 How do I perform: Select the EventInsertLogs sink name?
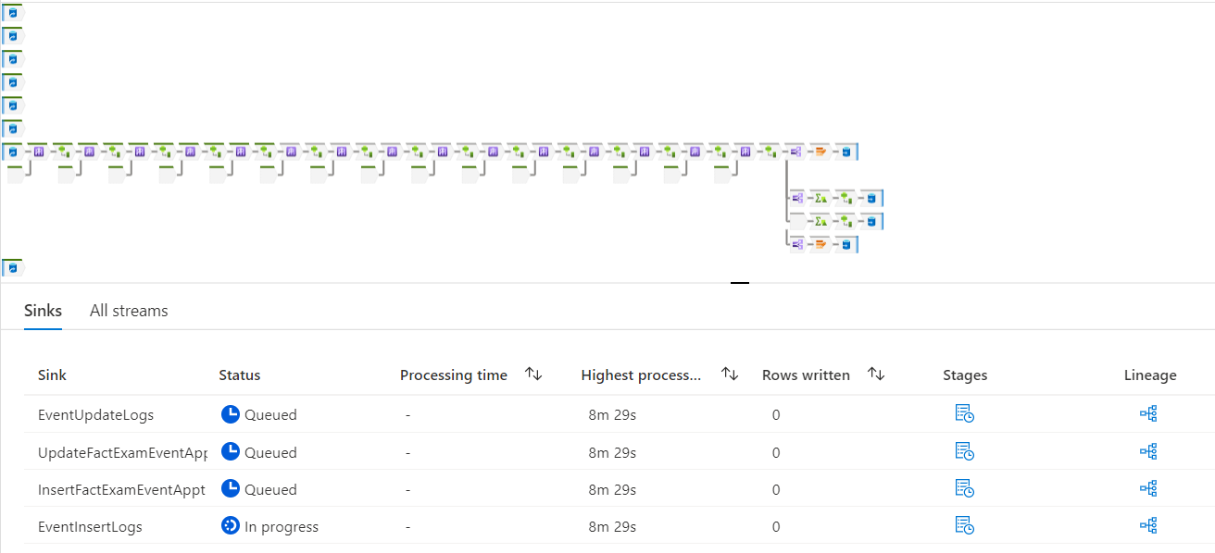(90, 526)
